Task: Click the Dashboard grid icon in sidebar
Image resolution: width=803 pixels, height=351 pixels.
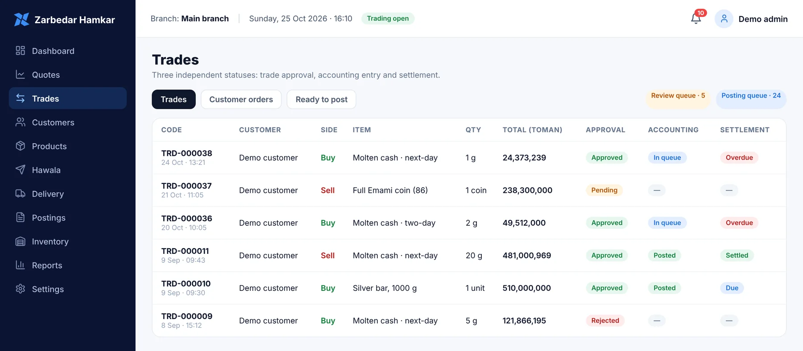Action: [20, 51]
